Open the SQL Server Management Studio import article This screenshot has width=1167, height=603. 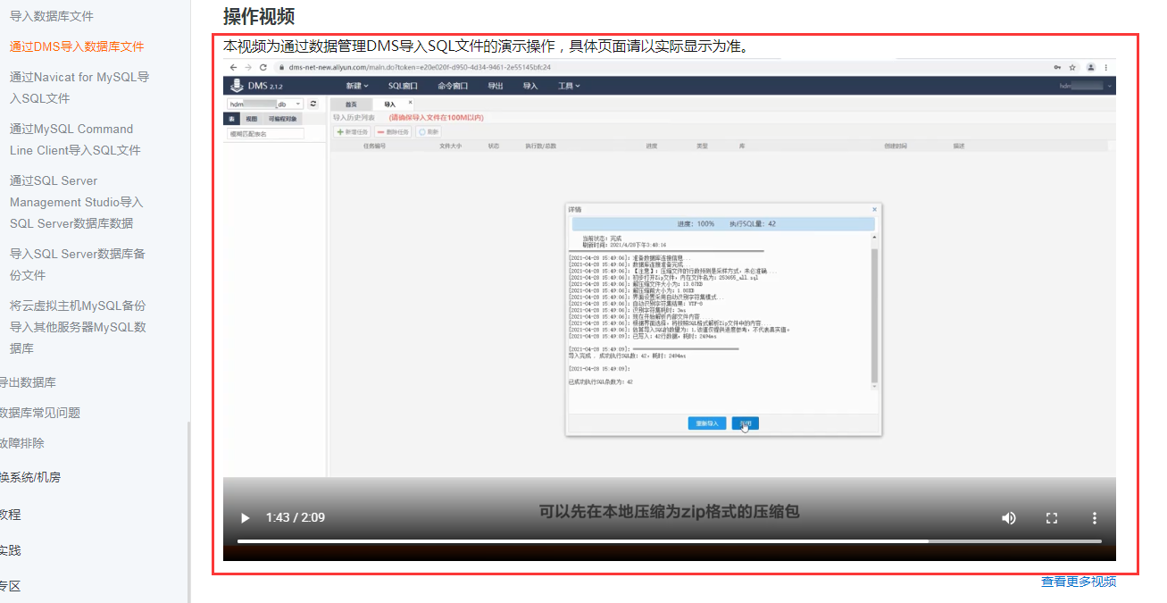(77, 202)
